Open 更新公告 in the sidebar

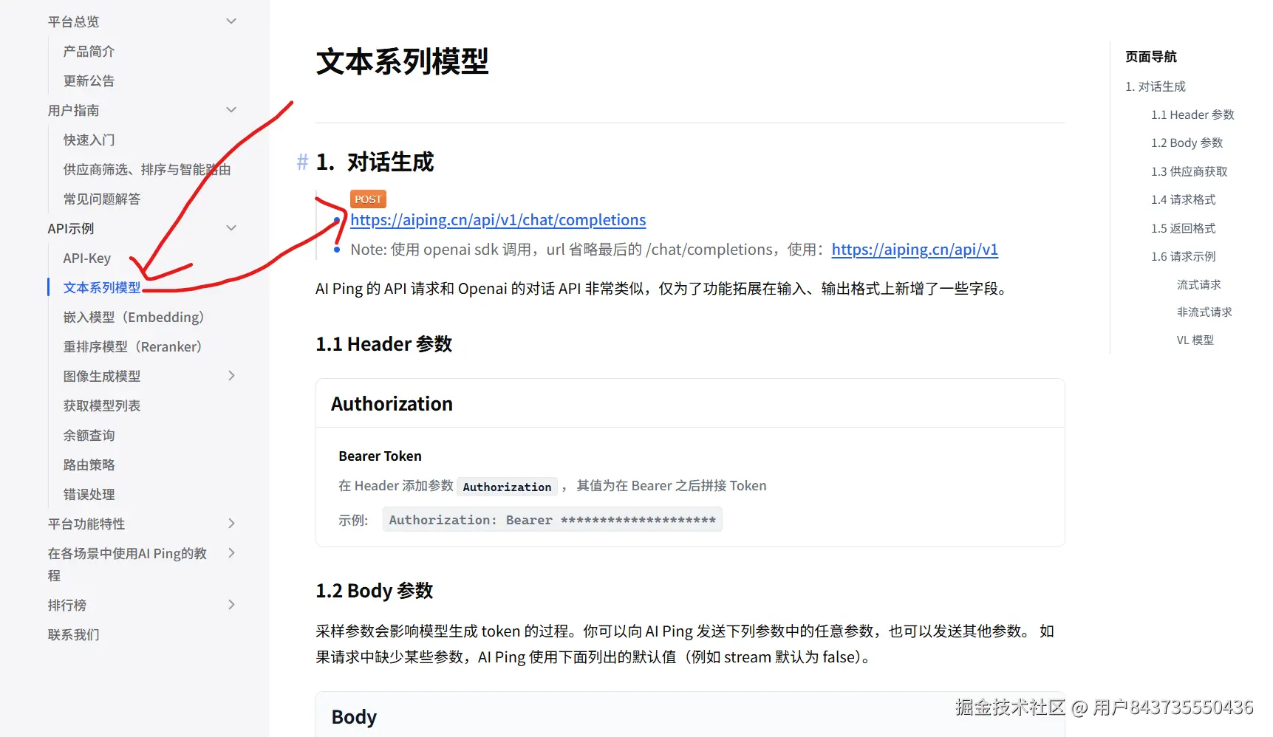coord(89,80)
